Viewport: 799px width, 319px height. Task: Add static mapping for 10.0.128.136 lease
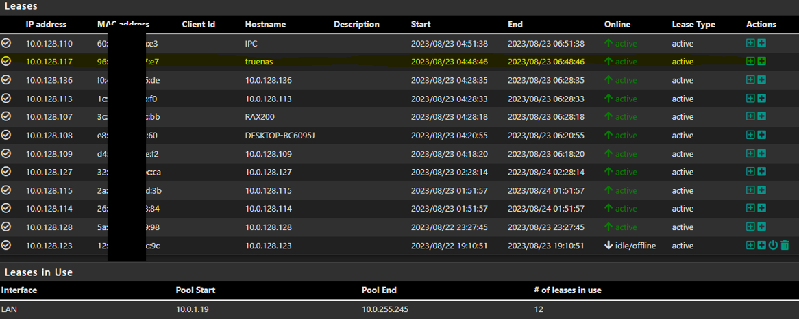pos(750,80)
